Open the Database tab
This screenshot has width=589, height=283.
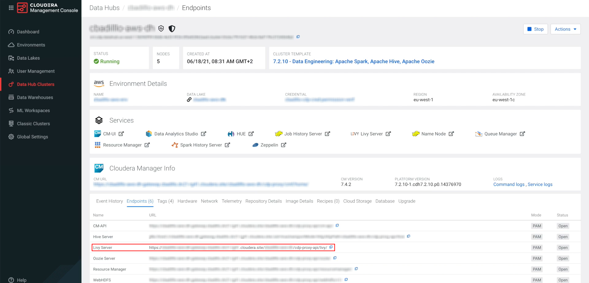pyautogui.click(x=385, y=201)
